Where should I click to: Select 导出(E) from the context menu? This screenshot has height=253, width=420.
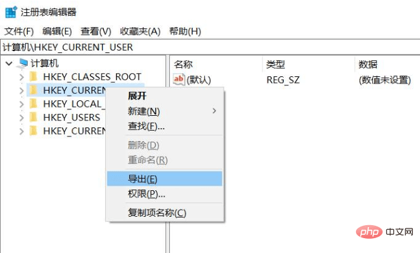(165, 179)
